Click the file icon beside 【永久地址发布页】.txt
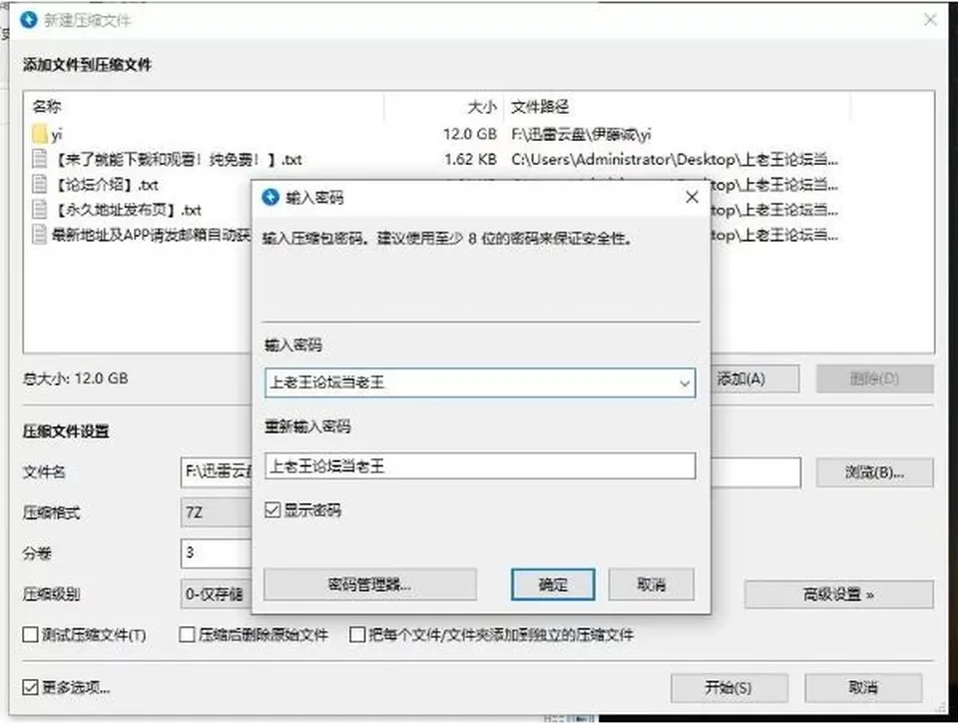The image size is (958, 724). point(40,209)
